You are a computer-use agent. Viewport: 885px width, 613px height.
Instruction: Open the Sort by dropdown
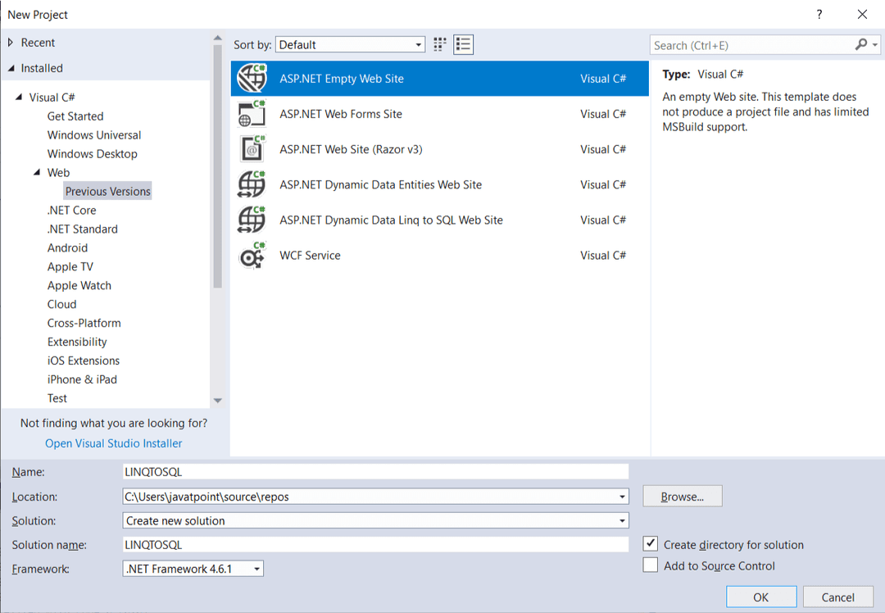pos(350,45)
